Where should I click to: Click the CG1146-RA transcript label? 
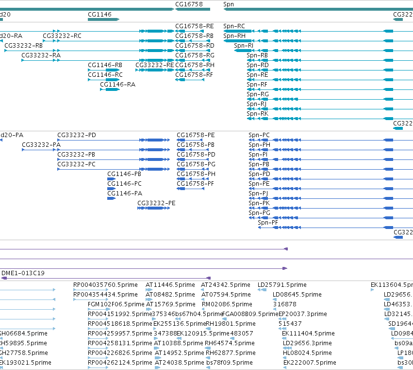click(117, 85)
